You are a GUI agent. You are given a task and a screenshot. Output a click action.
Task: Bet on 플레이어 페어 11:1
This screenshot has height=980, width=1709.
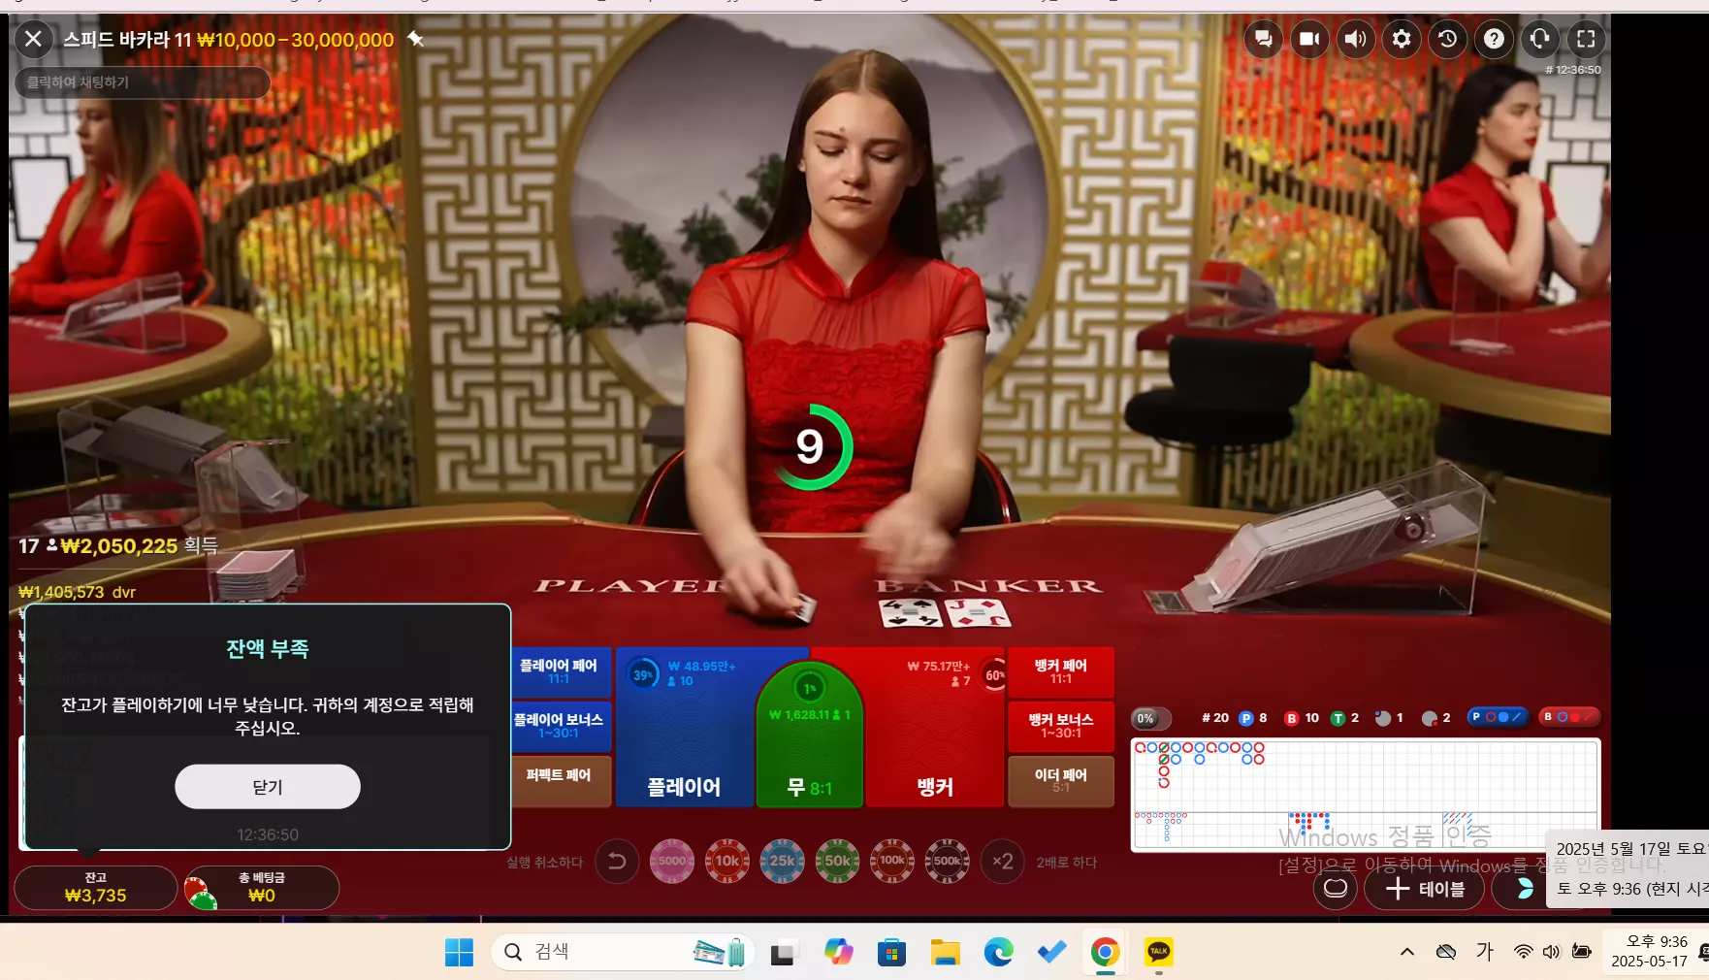coord(560,671)
